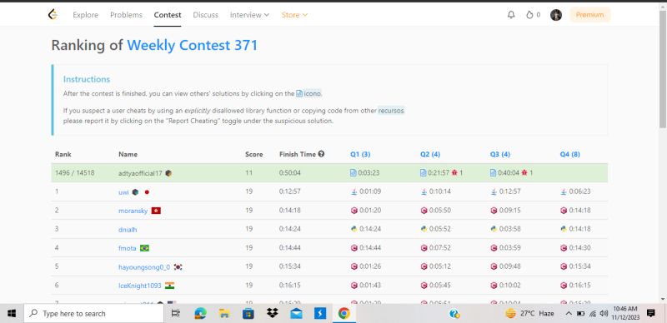Image resolution: width=667 pixels, height=323 pixels.
Task: Open the Discuss tab
Action: pyautogui.click(x=205, y=15)
